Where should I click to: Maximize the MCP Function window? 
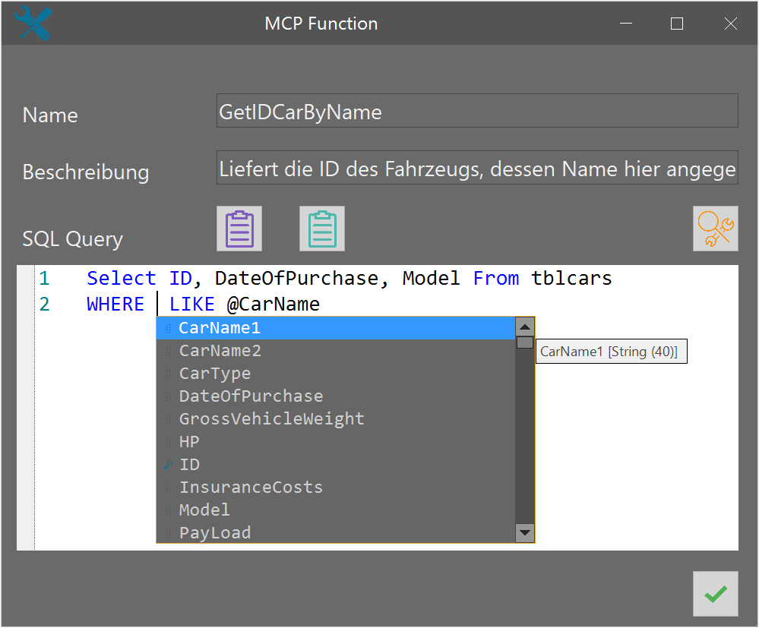click(x=677, y=24)
